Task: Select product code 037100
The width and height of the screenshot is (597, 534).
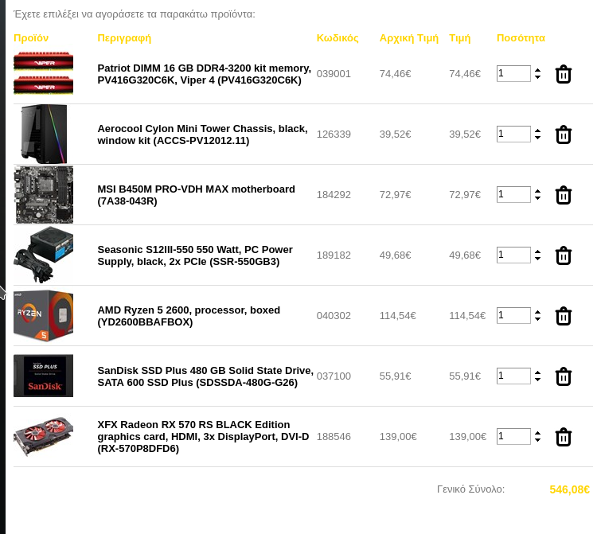Action: click(x=334, y=376)
